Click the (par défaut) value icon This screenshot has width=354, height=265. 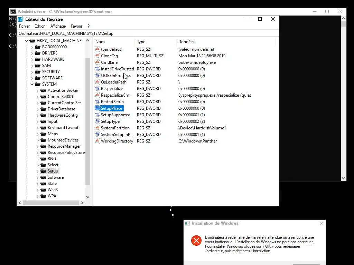pyautogui.click(x=97, y=49)
